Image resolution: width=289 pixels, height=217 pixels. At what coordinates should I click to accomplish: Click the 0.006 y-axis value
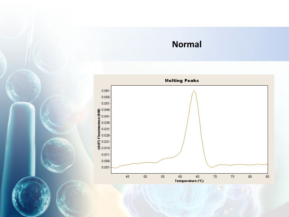[105, 161]
